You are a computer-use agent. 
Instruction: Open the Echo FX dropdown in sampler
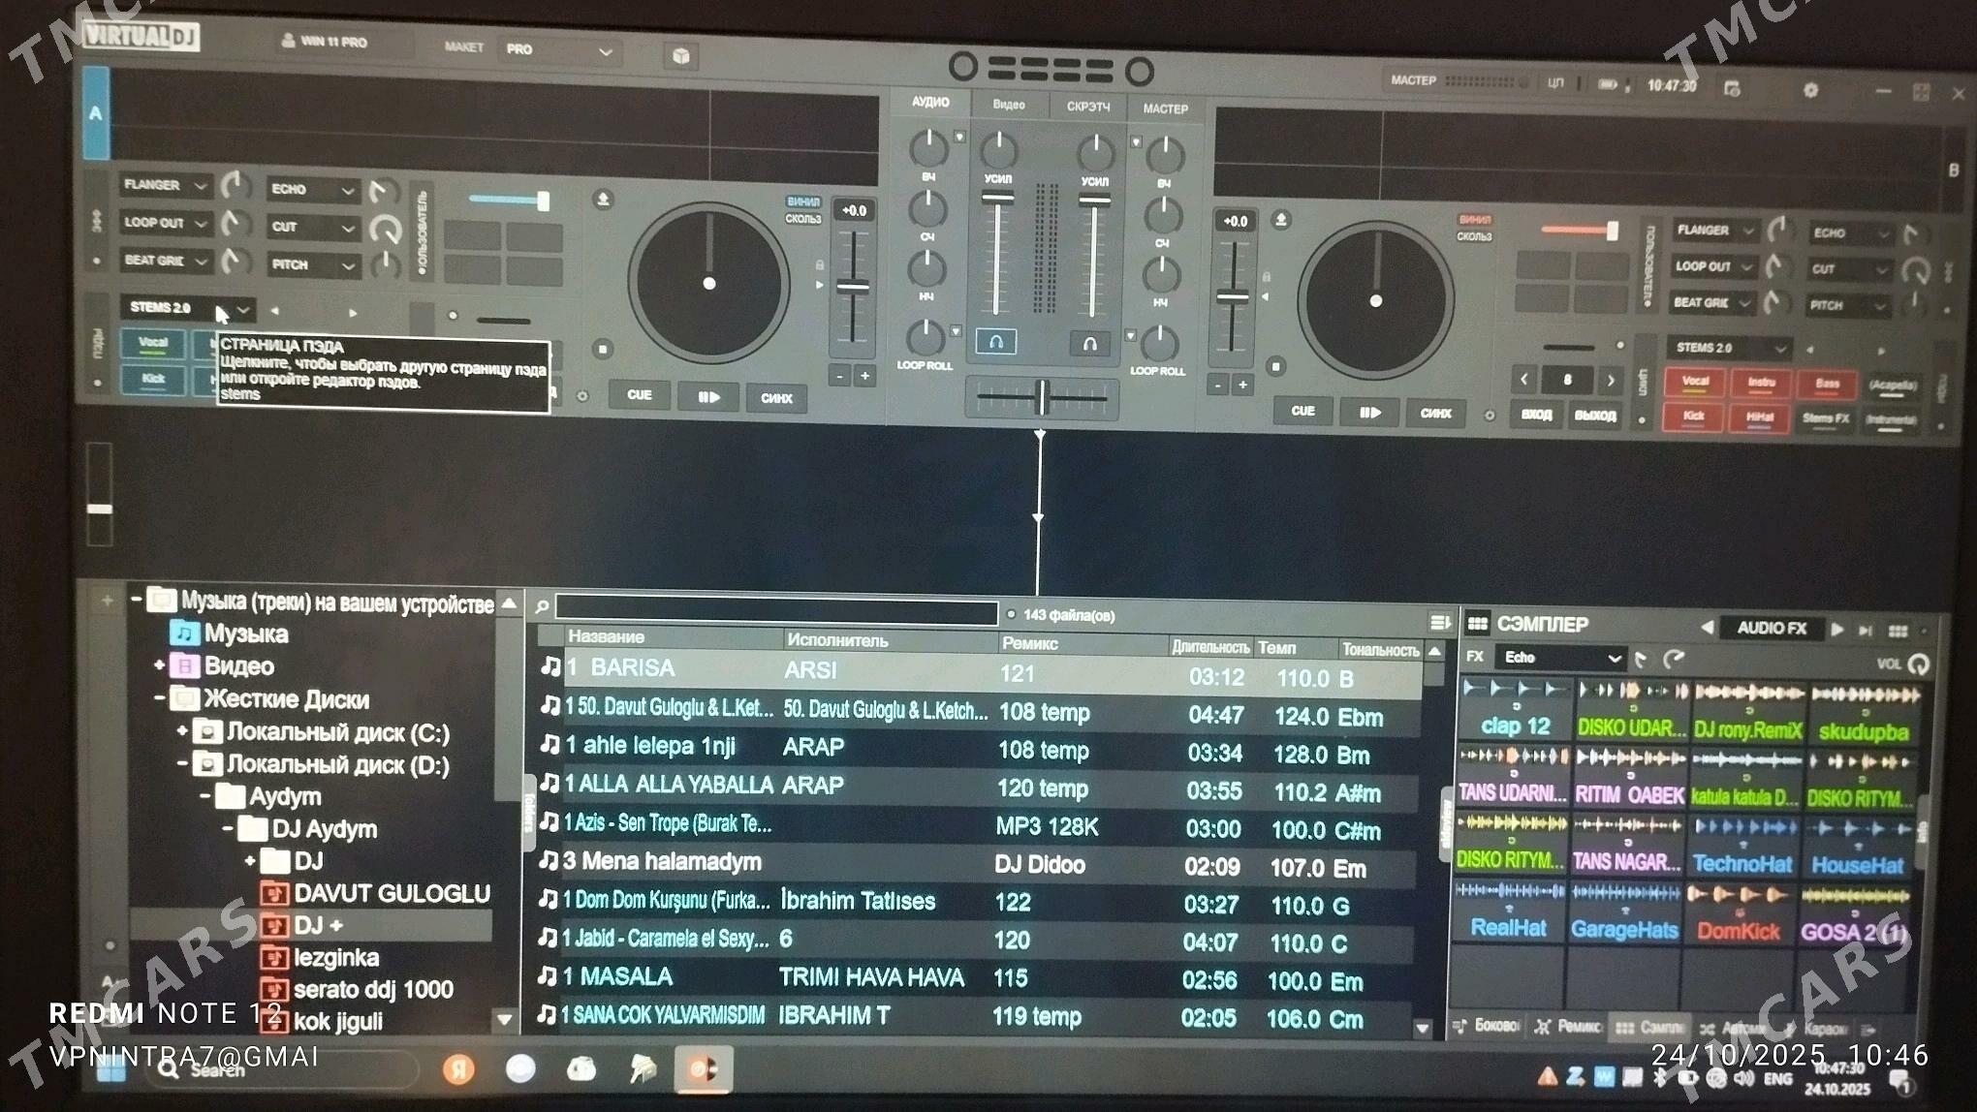coord(1560,658)
